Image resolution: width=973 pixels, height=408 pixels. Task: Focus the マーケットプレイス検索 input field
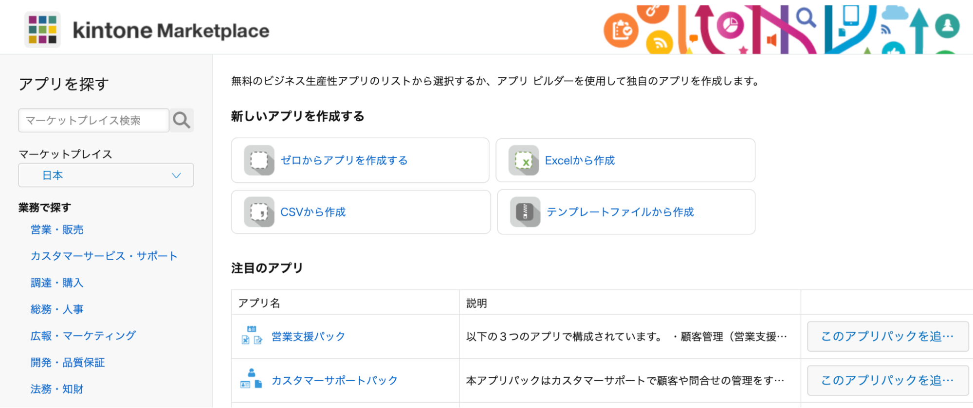[94, 120]
